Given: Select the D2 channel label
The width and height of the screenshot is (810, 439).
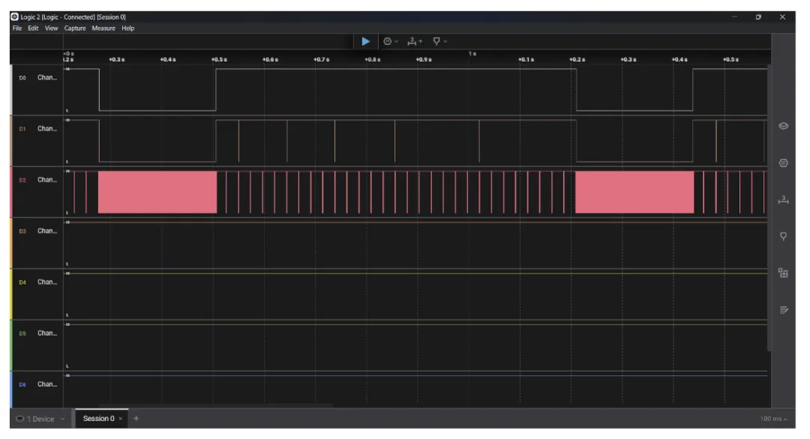Looking at the screenshot, I should [x=37, y=180].
